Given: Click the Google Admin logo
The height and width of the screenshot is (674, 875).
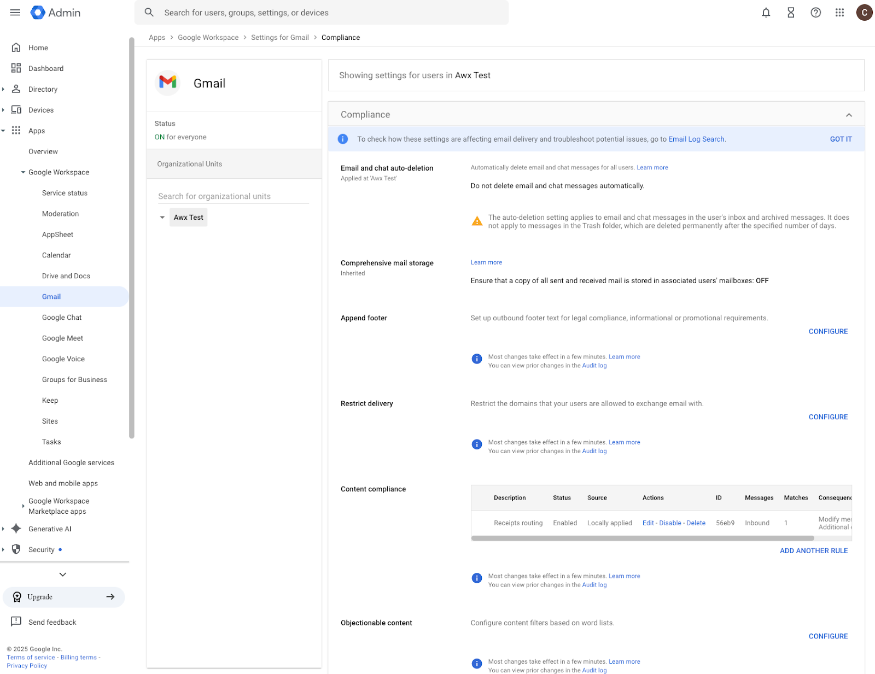Looking at the screenshot, I should pyautogui.click(x=56, y=13).
